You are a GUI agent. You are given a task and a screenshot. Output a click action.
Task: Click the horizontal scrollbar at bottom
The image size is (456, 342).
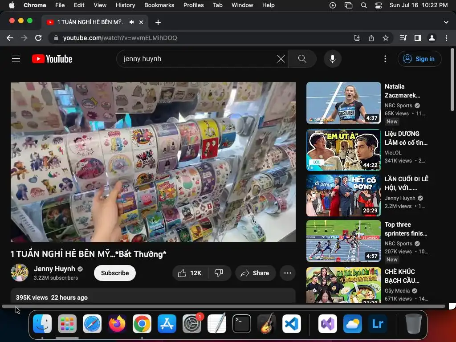point(224,306)
